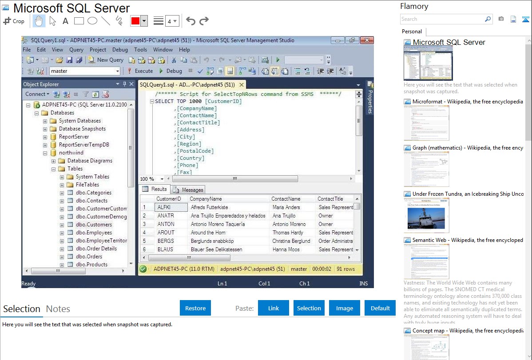Undo the last annotation
The width and height of the screenshot is (532, 360).
[x=191, y=21]
